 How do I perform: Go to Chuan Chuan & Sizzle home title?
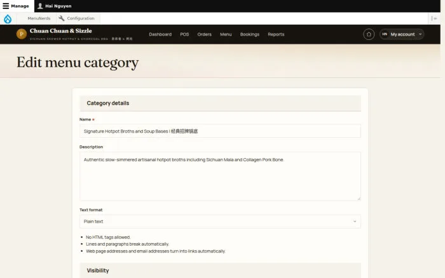pos(61,30)
